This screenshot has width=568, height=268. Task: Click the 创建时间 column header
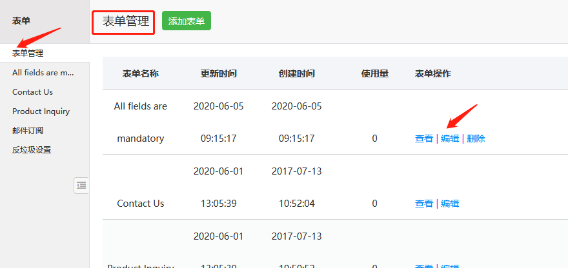[x=297, y=73]
